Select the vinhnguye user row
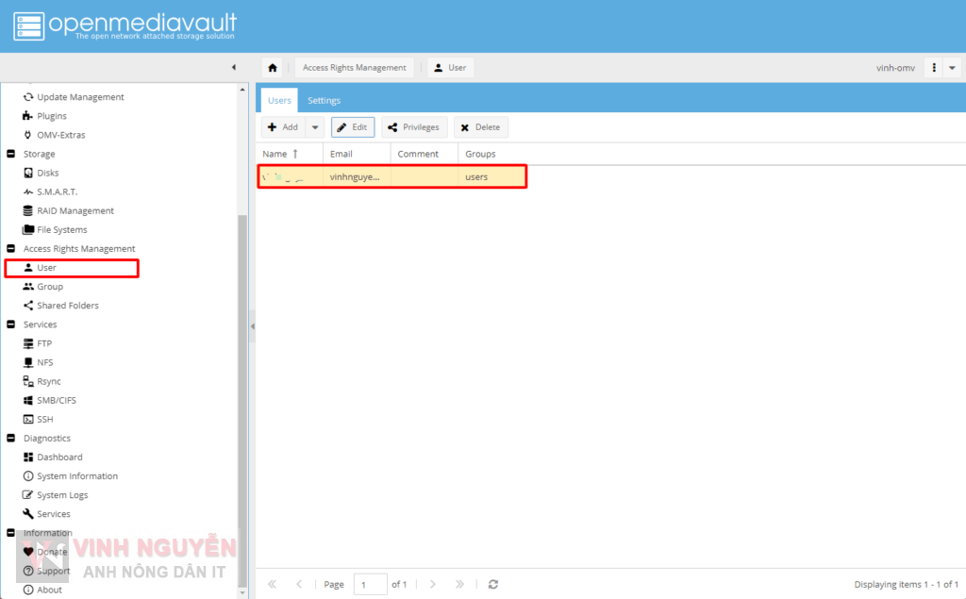The width and height of the screenshot is (966, 599). tap(391, 176)
